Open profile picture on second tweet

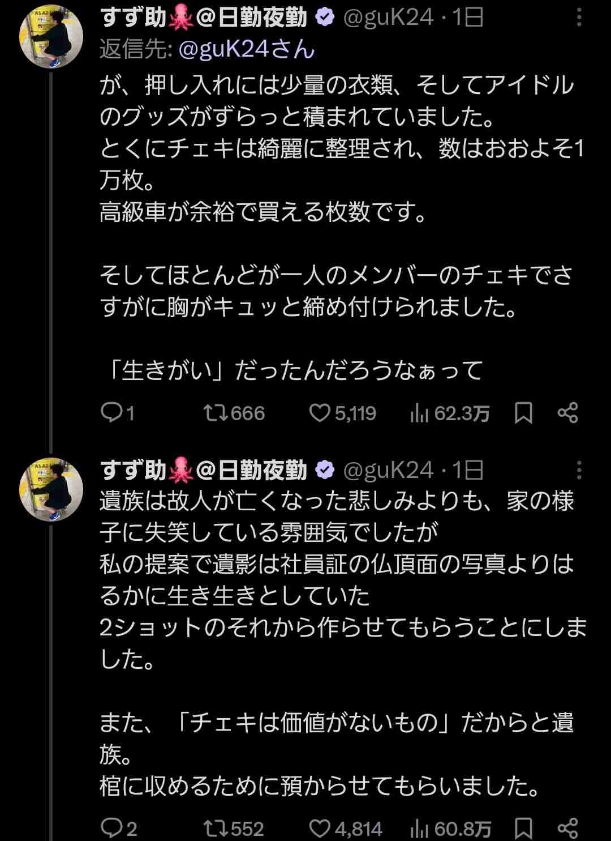tap(51, 489)
